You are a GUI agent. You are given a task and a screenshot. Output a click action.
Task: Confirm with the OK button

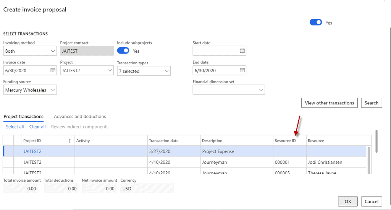[x=348, y=202]
